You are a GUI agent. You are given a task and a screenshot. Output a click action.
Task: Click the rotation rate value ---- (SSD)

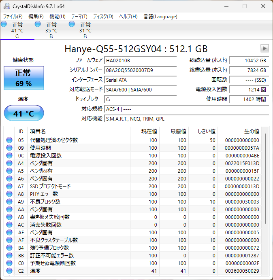point(249,80)
